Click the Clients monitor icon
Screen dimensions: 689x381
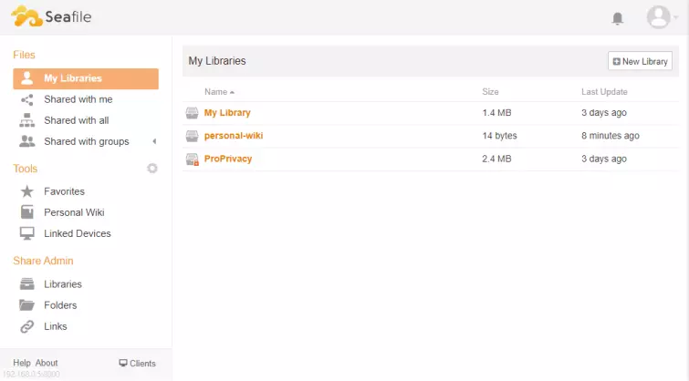(123, 363)
